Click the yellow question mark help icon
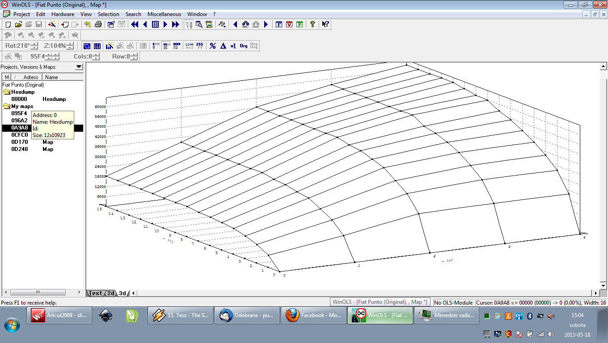 (312, 25)
